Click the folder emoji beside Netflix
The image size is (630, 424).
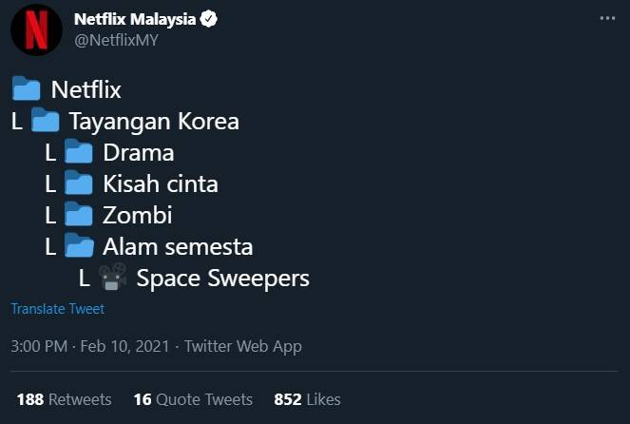click(27, 90)
